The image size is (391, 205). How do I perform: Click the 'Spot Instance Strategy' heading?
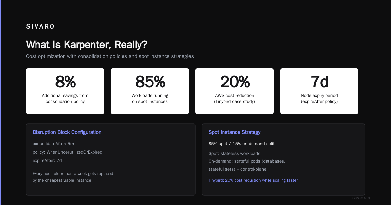tap(235, 132)
